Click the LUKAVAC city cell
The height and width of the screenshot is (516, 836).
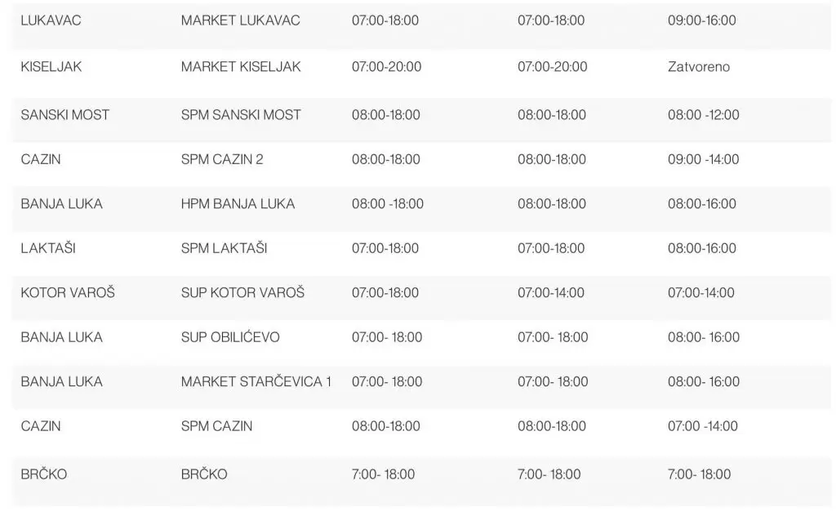pyautogui.click(x=51, y=20)
